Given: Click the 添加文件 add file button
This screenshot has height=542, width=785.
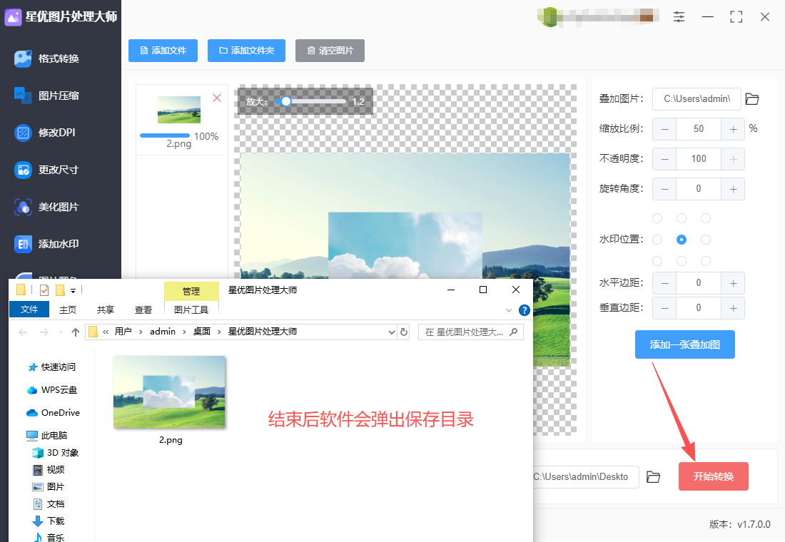Looking at the screenshot, I should (163, 51).
